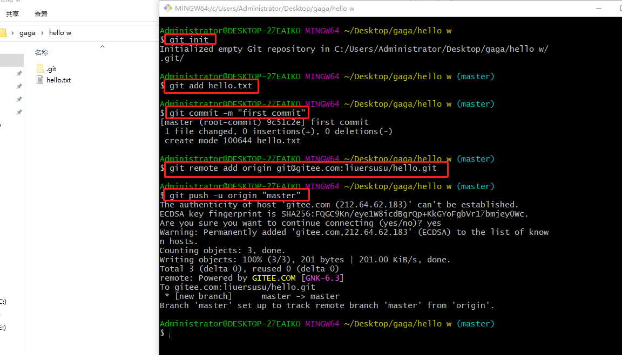Minimize the MINGW64 terminal window
Viewport: 622px width, 355px height.
[x=599, y=8]
